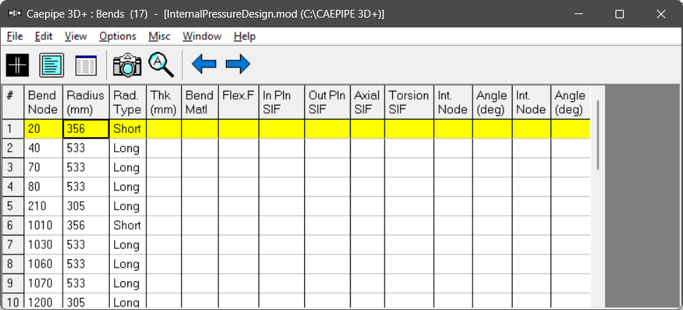
Task: Open the layout window toolbar icon
Action: pyautogui.click(x=51, y=65)
